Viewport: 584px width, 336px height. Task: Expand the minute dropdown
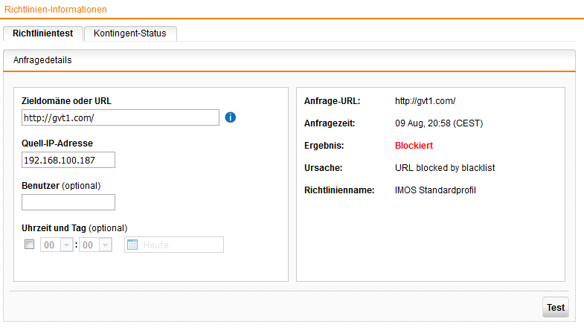pos(105,245)
